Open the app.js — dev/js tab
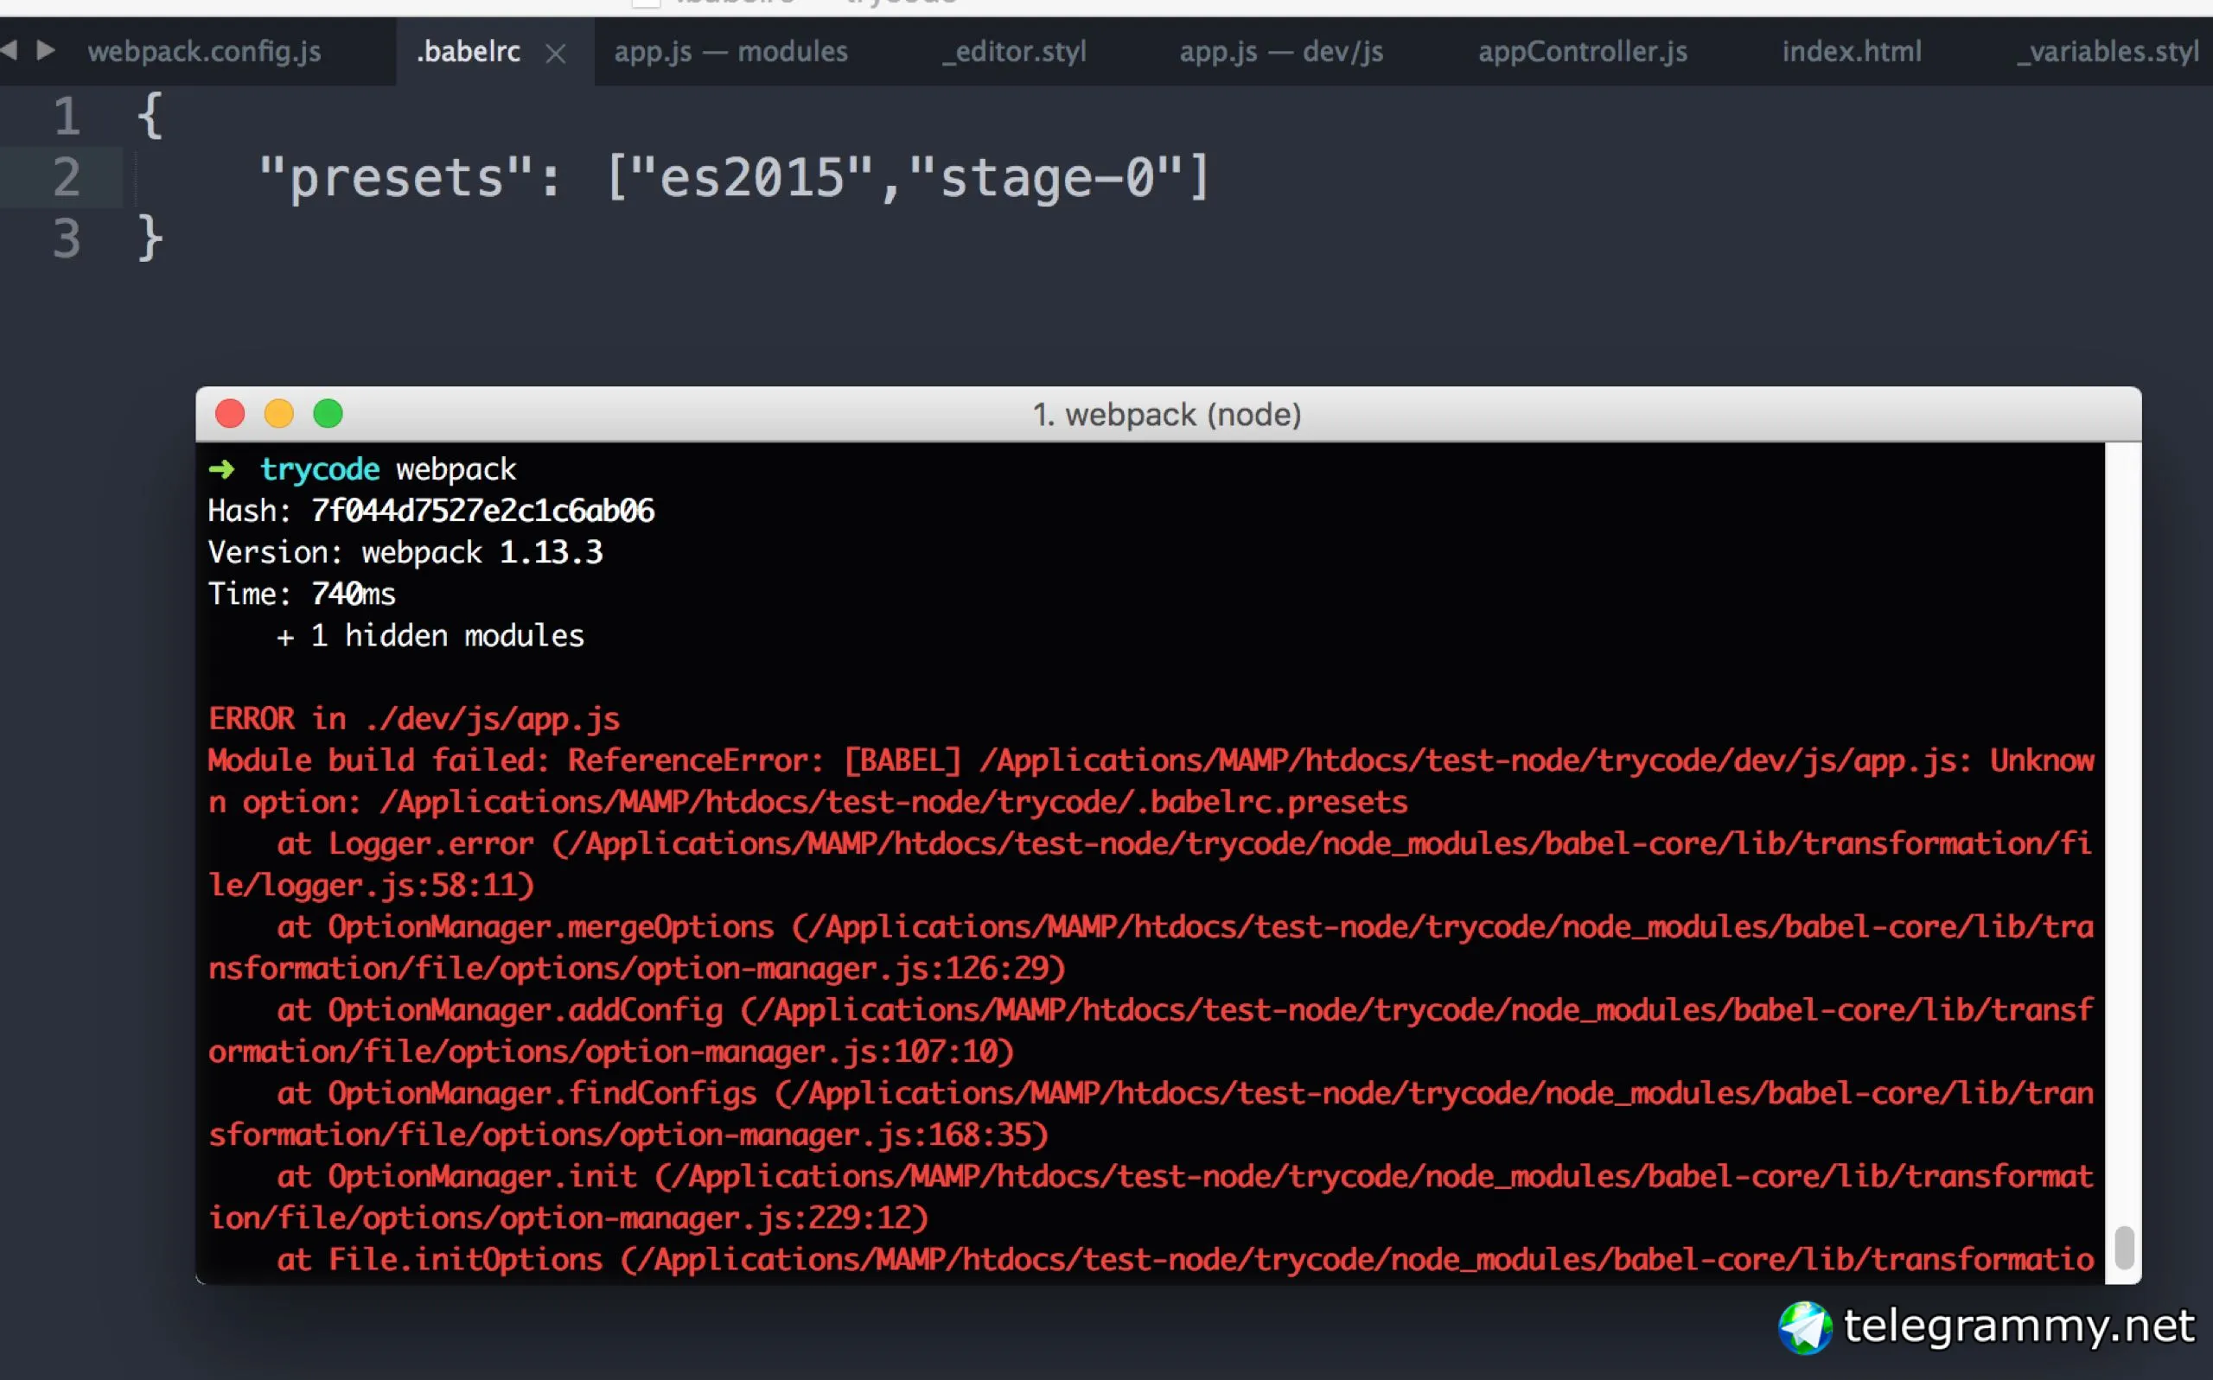The height and width of the screenshot is (1380, 2213). click(1281, 52)
